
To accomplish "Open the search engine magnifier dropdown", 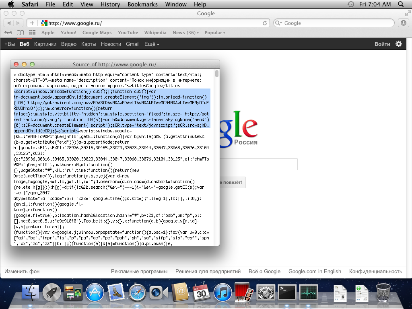I will [x=278, y=23].
